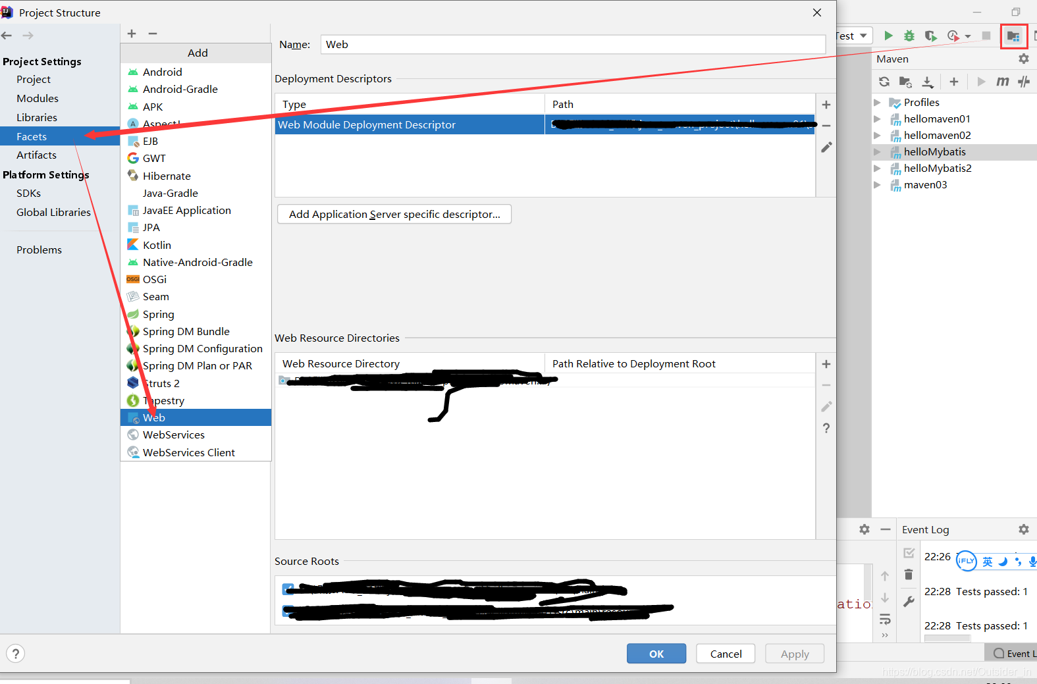Click Generate Sources folder icon in Maven

[905, 82]
